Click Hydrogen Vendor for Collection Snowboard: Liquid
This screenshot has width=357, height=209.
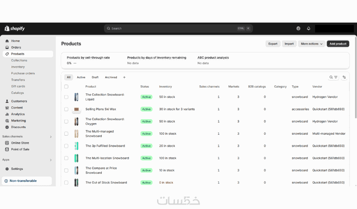pyautogui.click(x=325, y=97)
